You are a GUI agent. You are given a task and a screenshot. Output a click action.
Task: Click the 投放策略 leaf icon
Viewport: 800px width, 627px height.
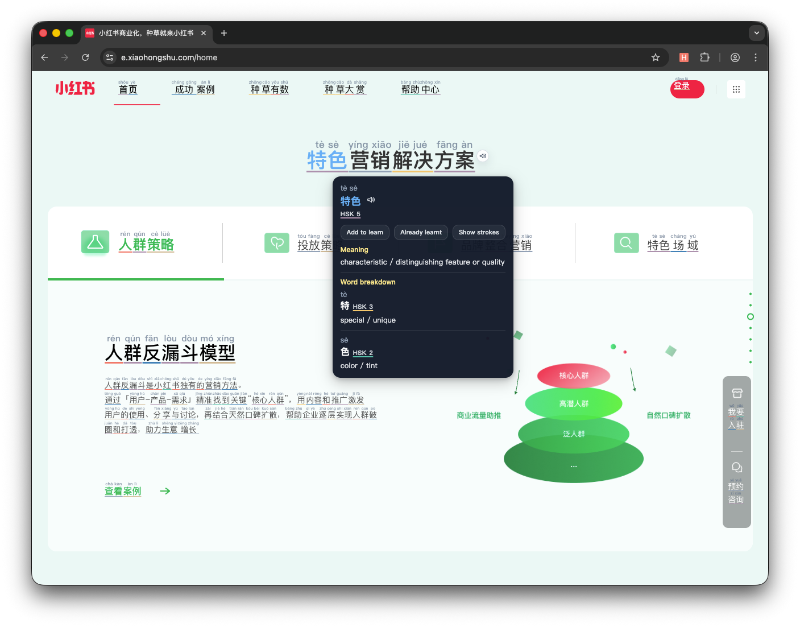point(277,242)
